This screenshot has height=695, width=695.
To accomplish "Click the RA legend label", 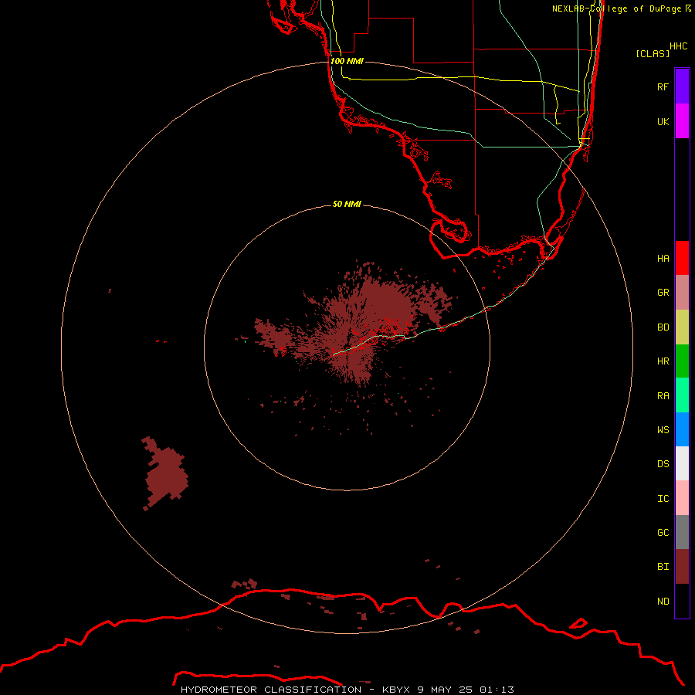I will (663, 395).
